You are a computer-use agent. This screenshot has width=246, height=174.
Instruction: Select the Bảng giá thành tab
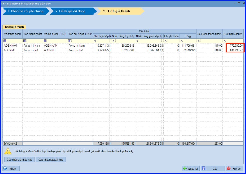point(14,27)
